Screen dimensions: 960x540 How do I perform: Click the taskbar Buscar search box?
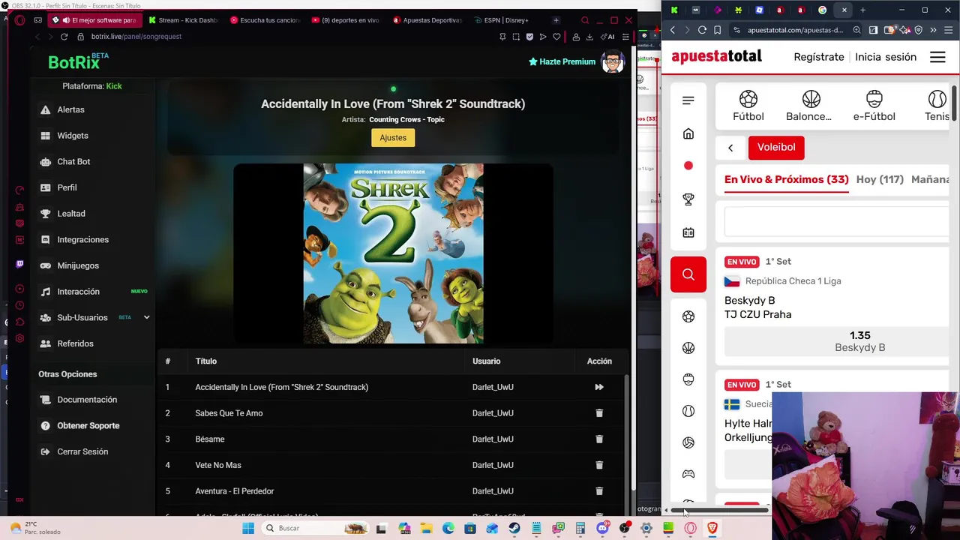coord(315,528)
